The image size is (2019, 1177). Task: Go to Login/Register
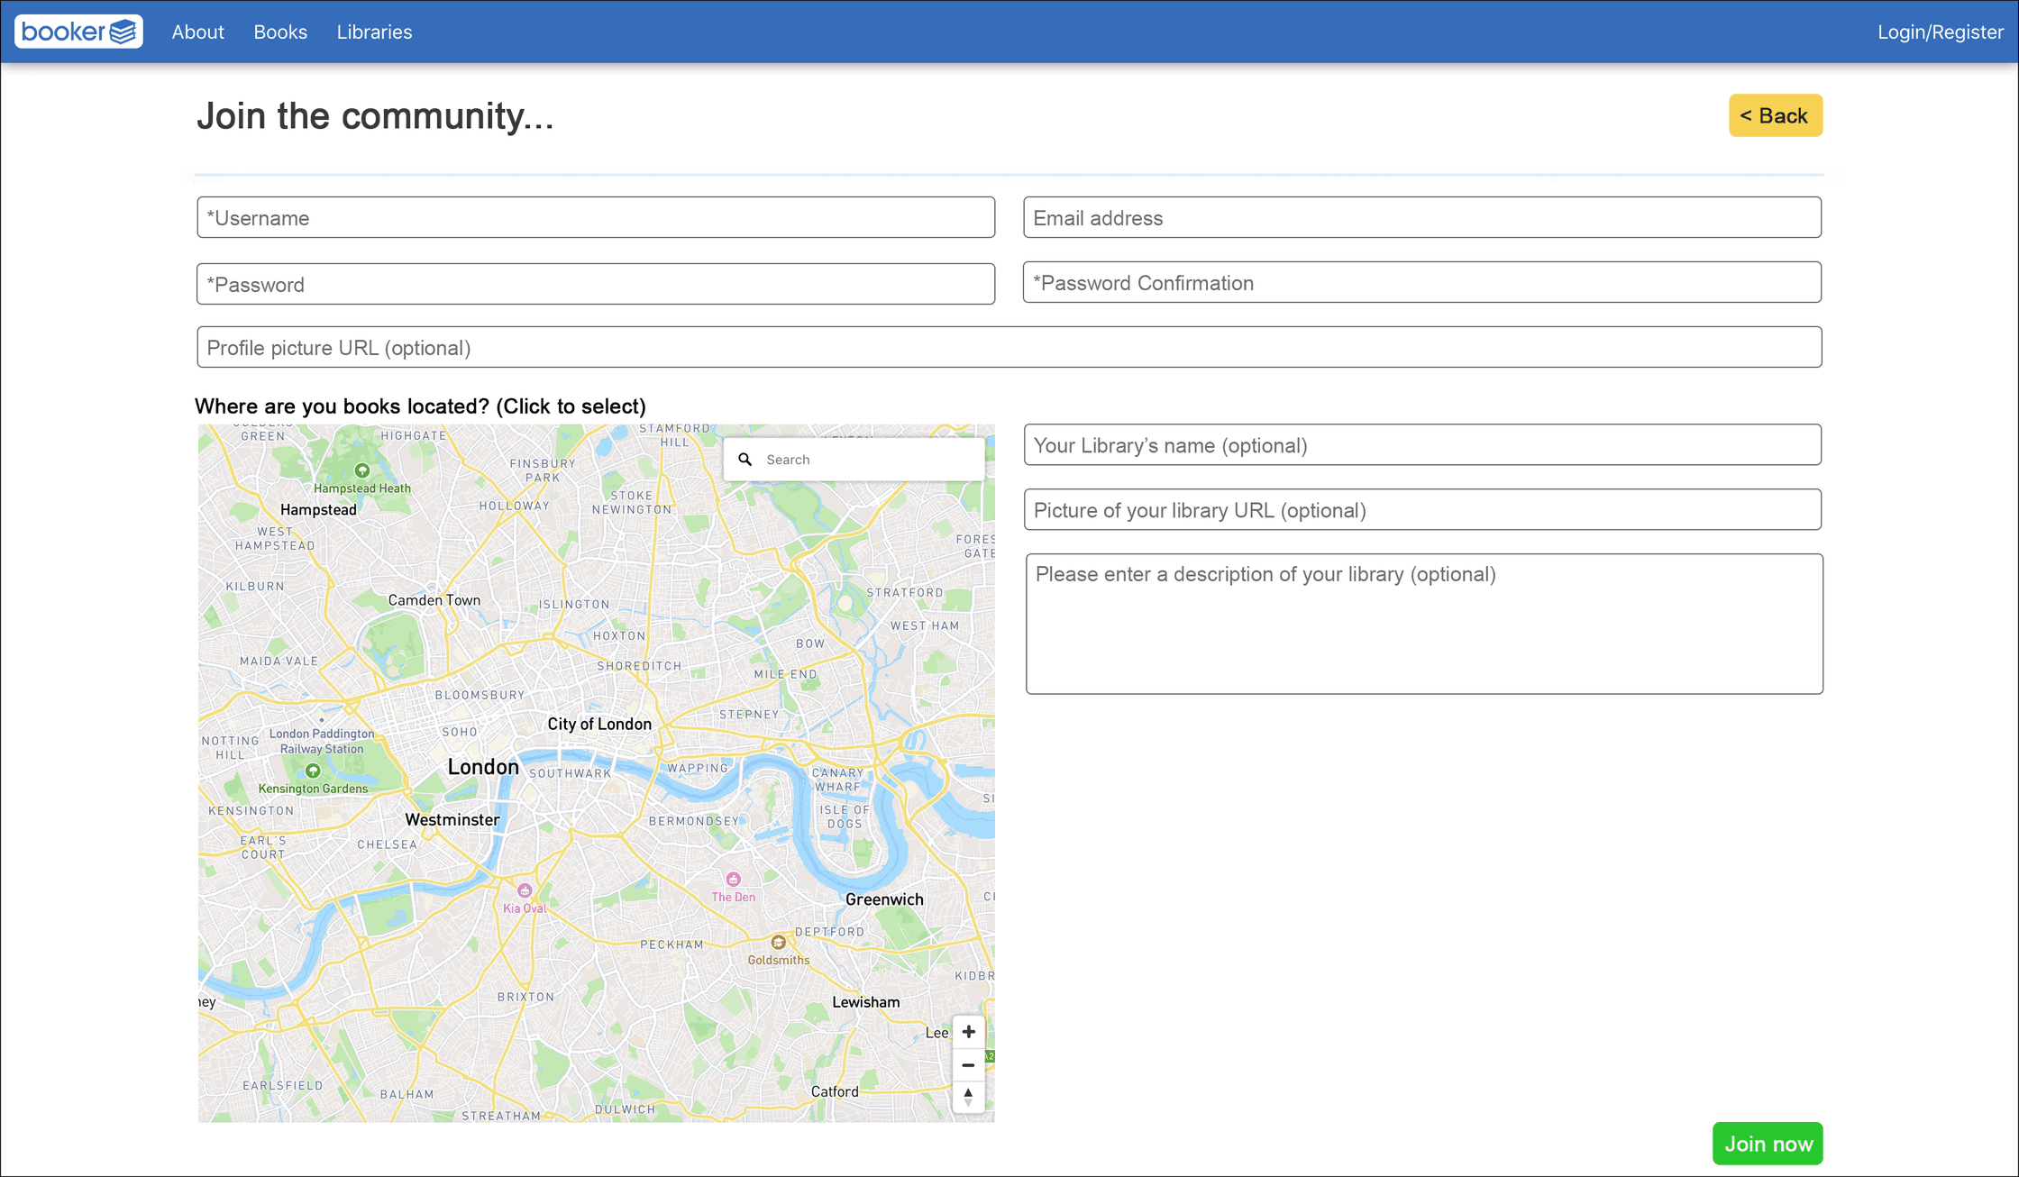(x=1941, y=32)
